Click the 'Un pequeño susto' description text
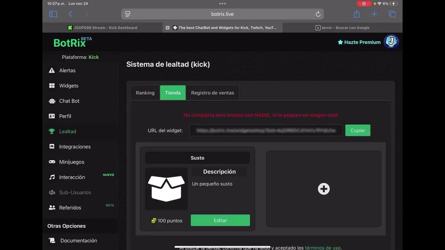 [212, 184]
